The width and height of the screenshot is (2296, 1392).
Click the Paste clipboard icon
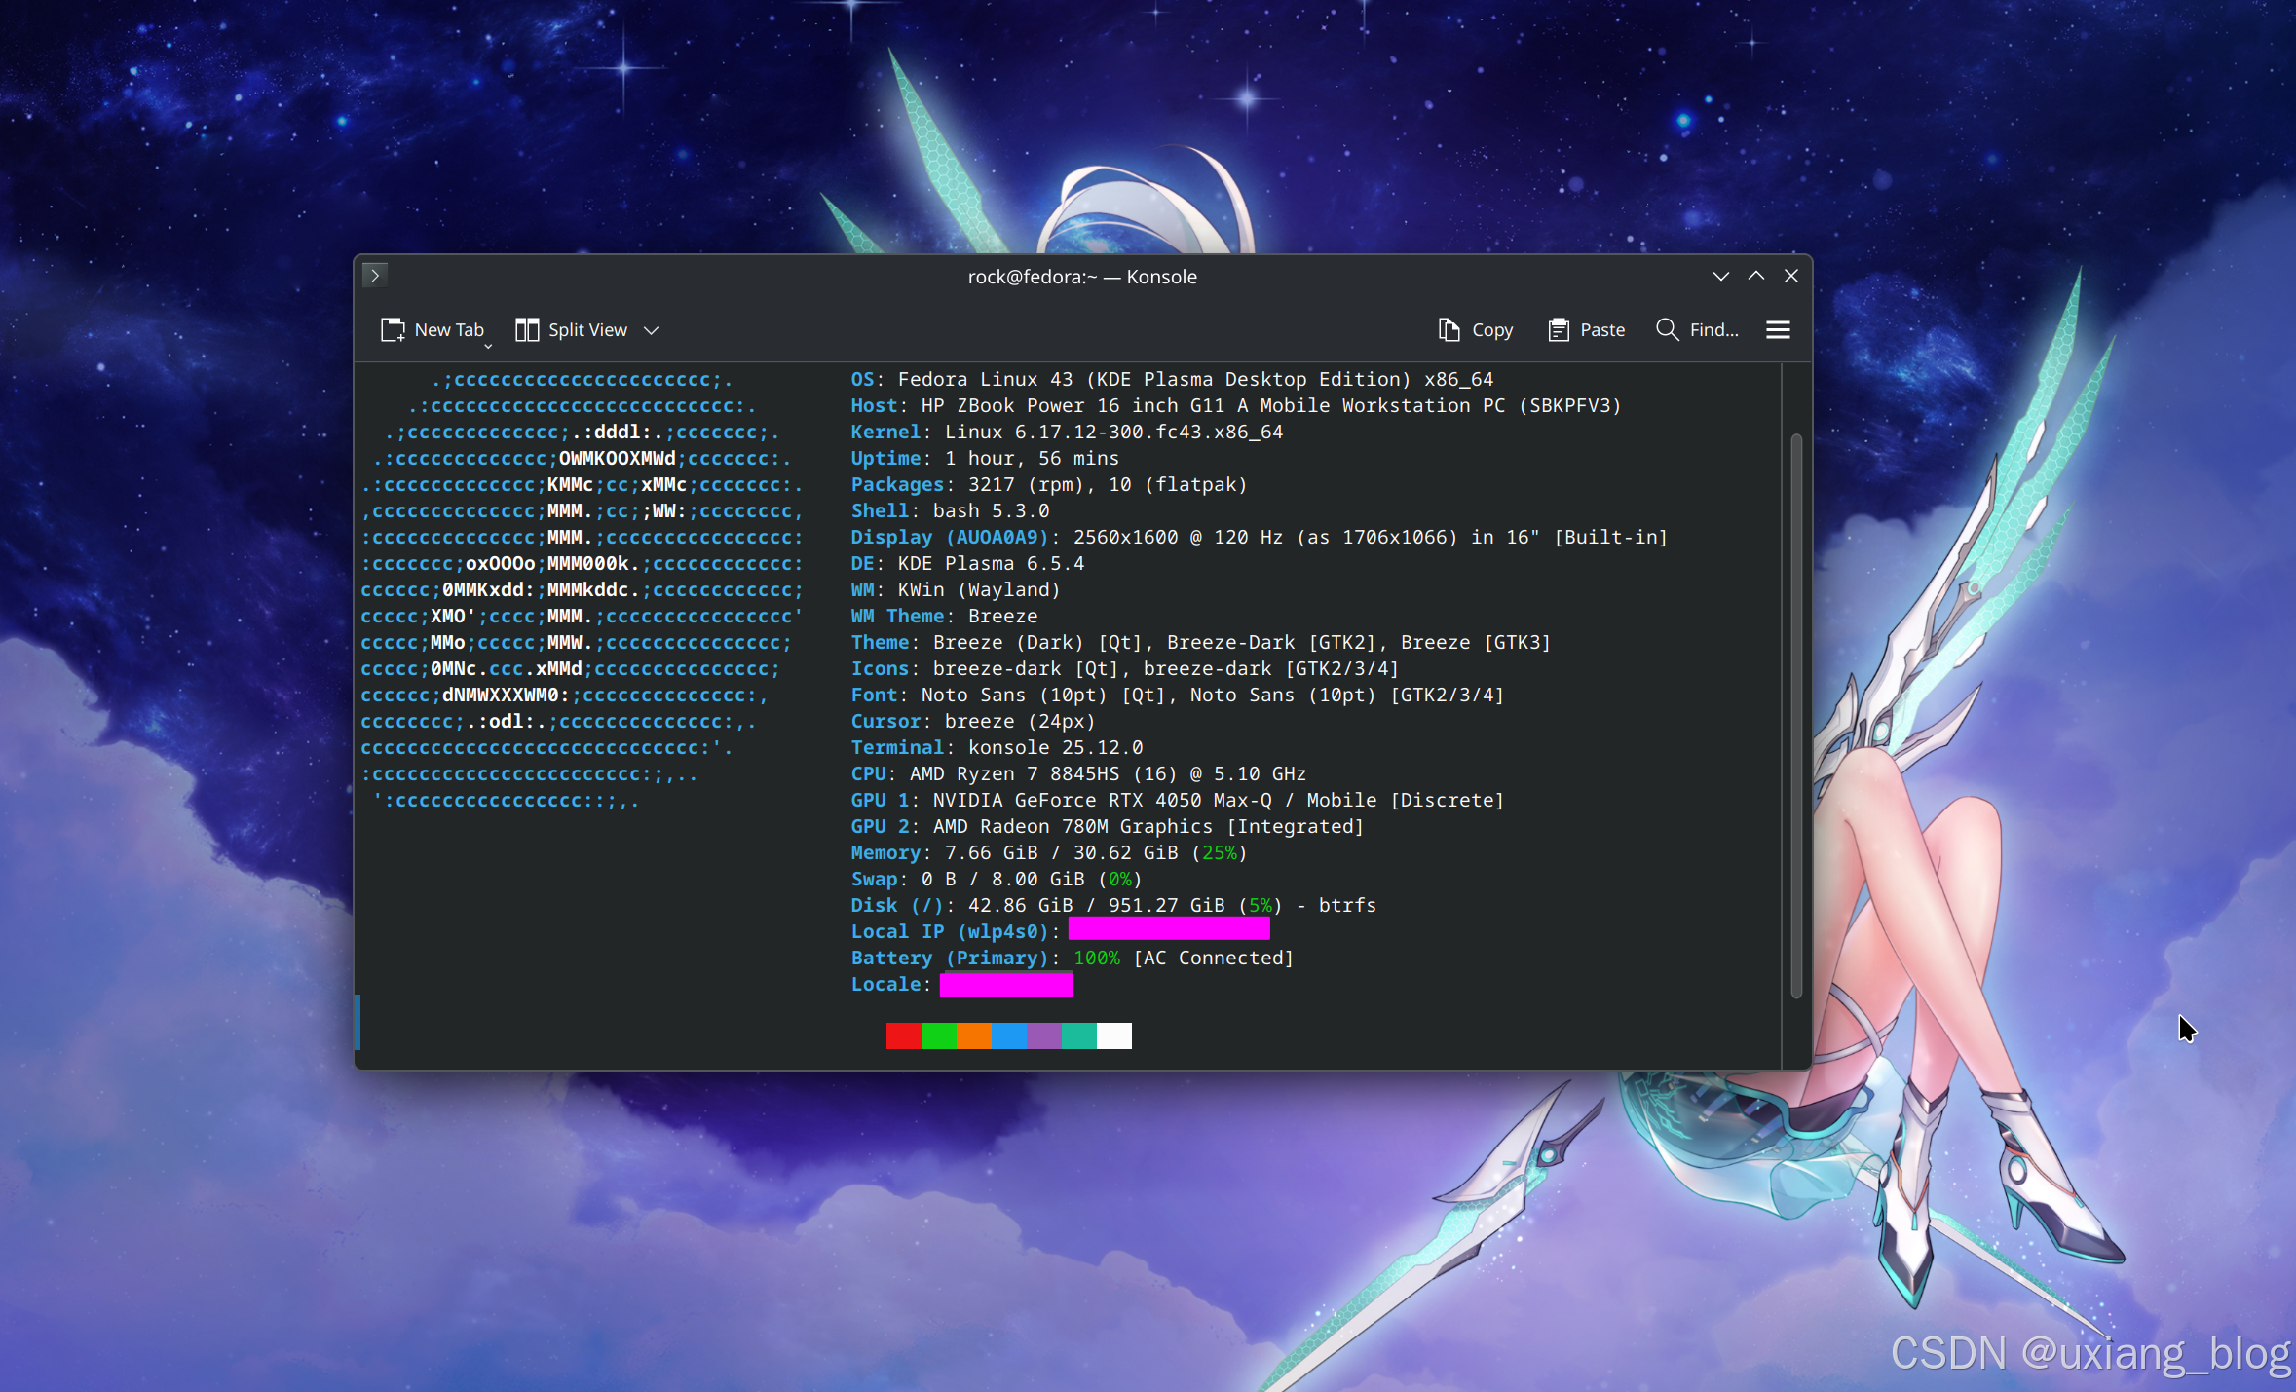1558,330
